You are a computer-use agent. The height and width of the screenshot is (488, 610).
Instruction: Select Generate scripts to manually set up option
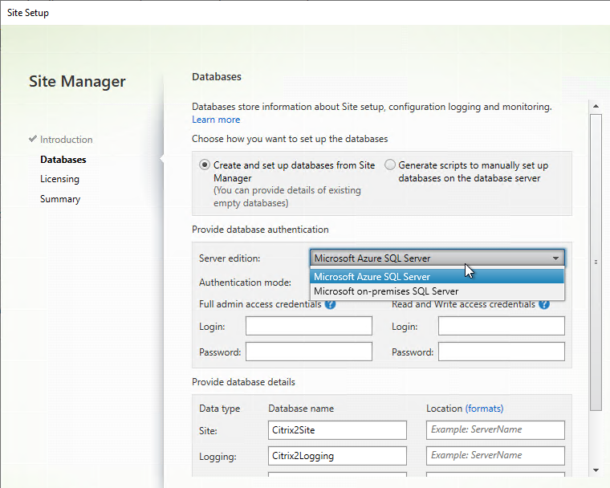click(x=390, y=165)
